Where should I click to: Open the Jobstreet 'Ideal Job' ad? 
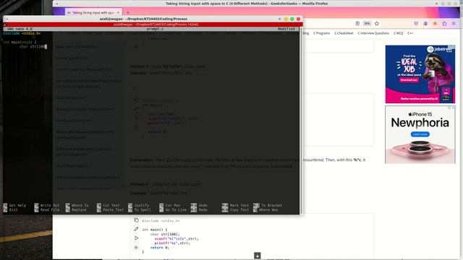(420, 74)
